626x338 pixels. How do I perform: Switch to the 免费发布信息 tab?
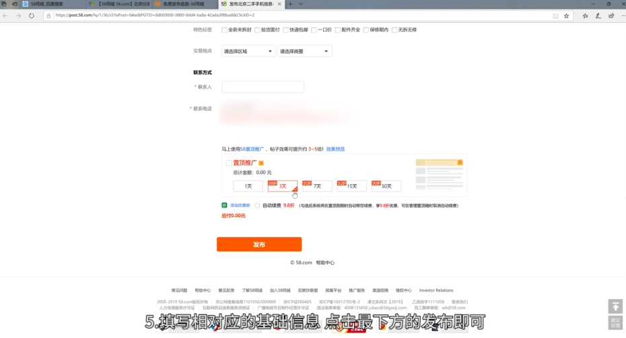pos(184,4)
